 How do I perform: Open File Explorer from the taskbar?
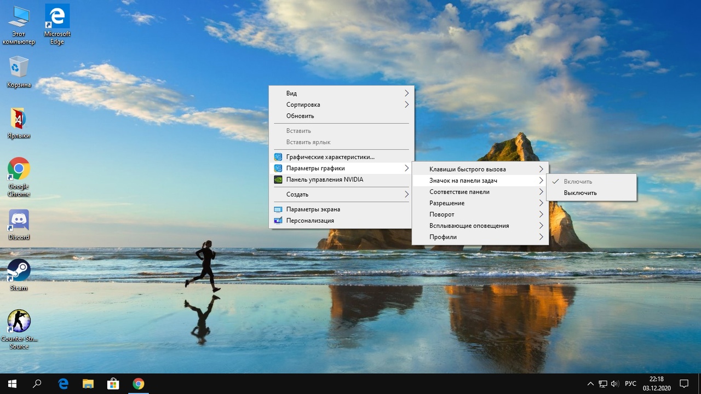point(88,384)
